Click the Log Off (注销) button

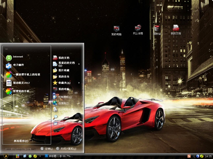coord(46,149)
